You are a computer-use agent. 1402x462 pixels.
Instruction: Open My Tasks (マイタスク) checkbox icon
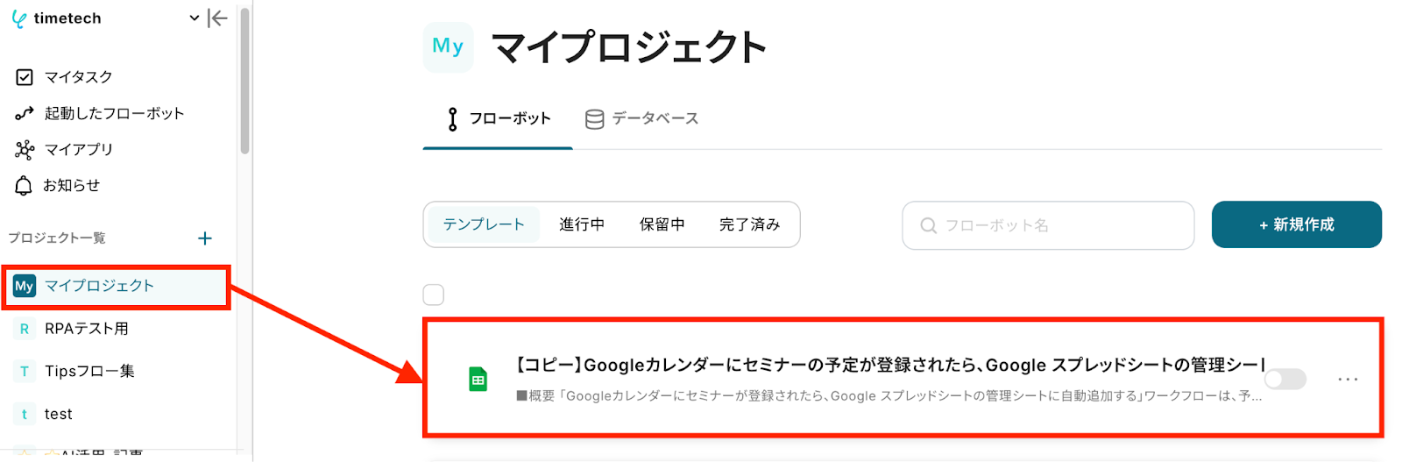[25, 77]
